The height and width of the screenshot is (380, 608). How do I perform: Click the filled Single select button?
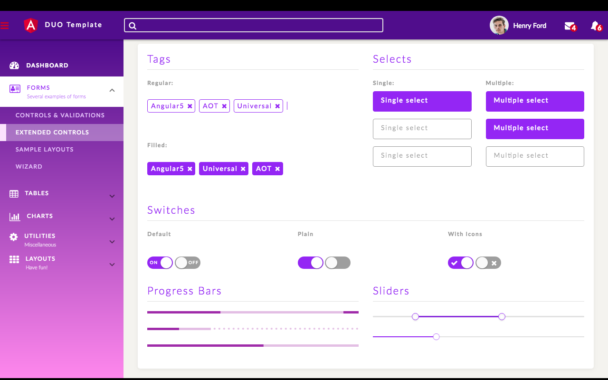coord(422,101)
